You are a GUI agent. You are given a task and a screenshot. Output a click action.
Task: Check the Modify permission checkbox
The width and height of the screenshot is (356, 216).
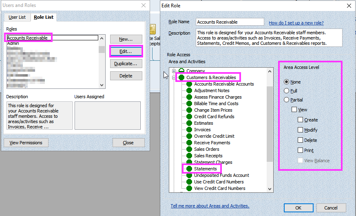tap(301, 130)
